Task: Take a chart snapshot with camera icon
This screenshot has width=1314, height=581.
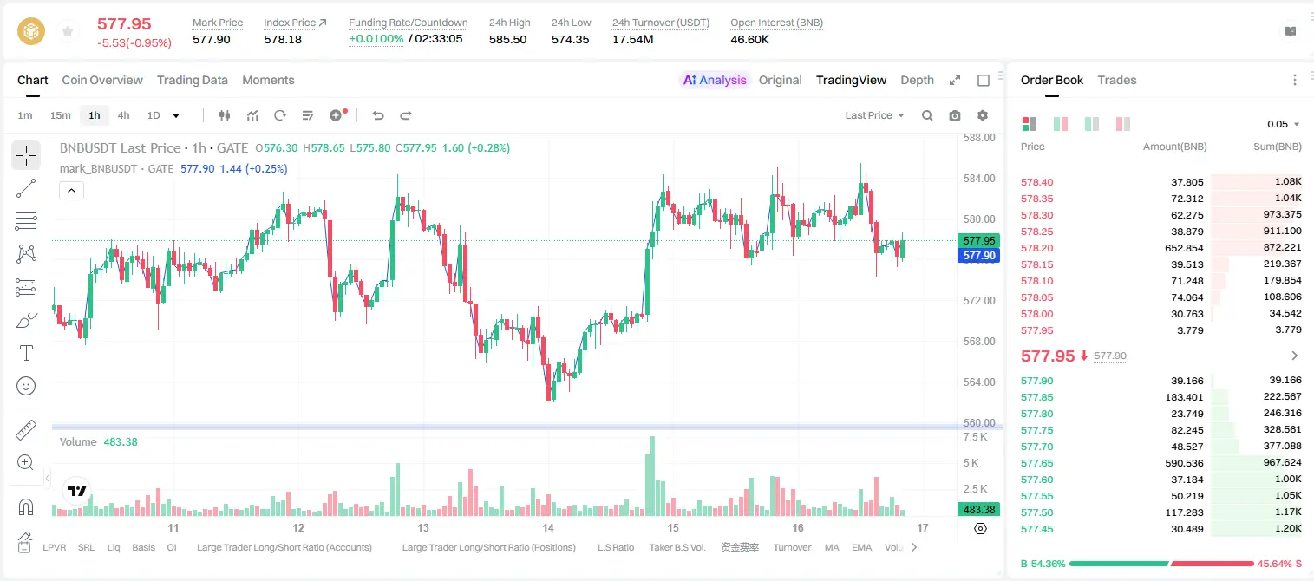Action: point(955,115)
